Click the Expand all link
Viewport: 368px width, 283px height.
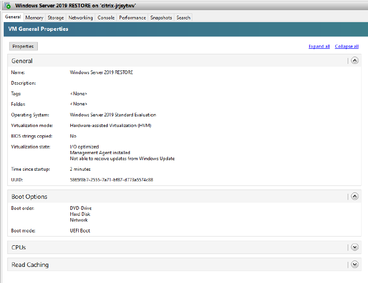(x=319, y=46)
